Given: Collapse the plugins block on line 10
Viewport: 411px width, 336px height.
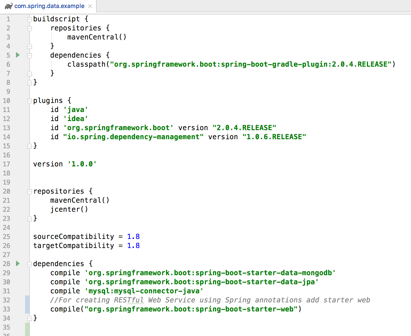Looking at the screenshot, I should click(x=30, y=101).
